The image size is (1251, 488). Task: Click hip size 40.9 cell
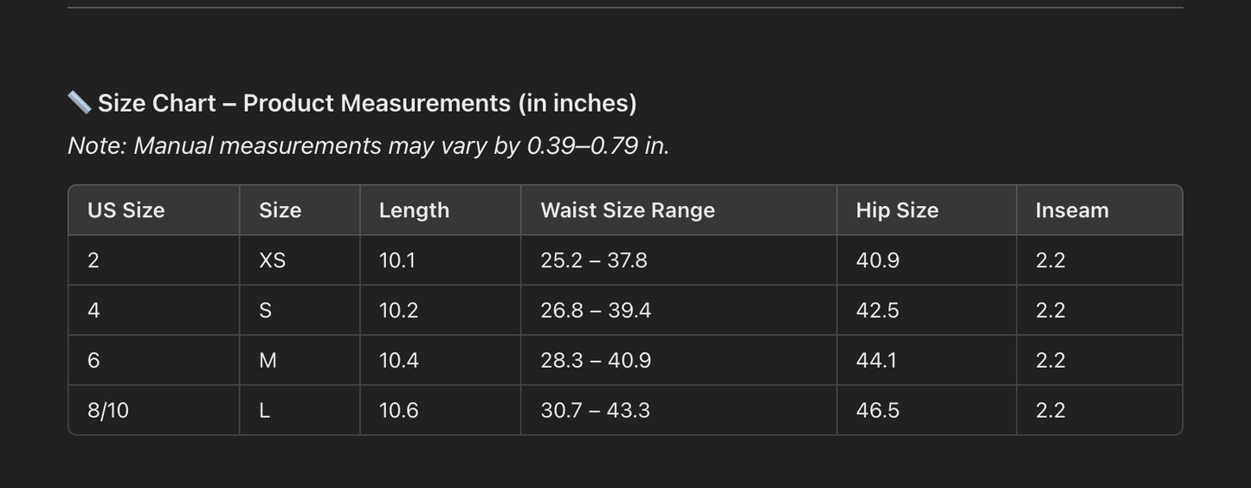click(x=878, y=260)
